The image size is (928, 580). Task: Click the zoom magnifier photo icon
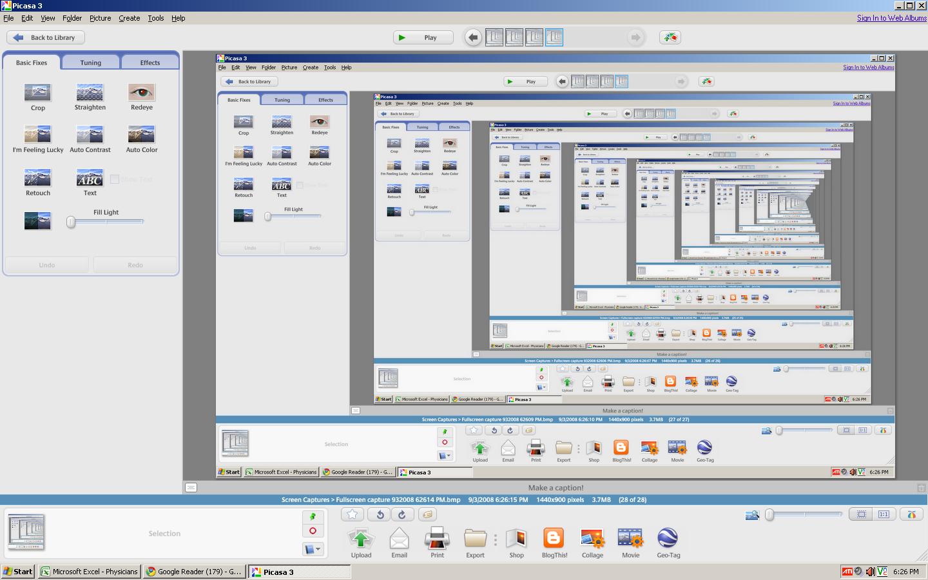point(752,515)
